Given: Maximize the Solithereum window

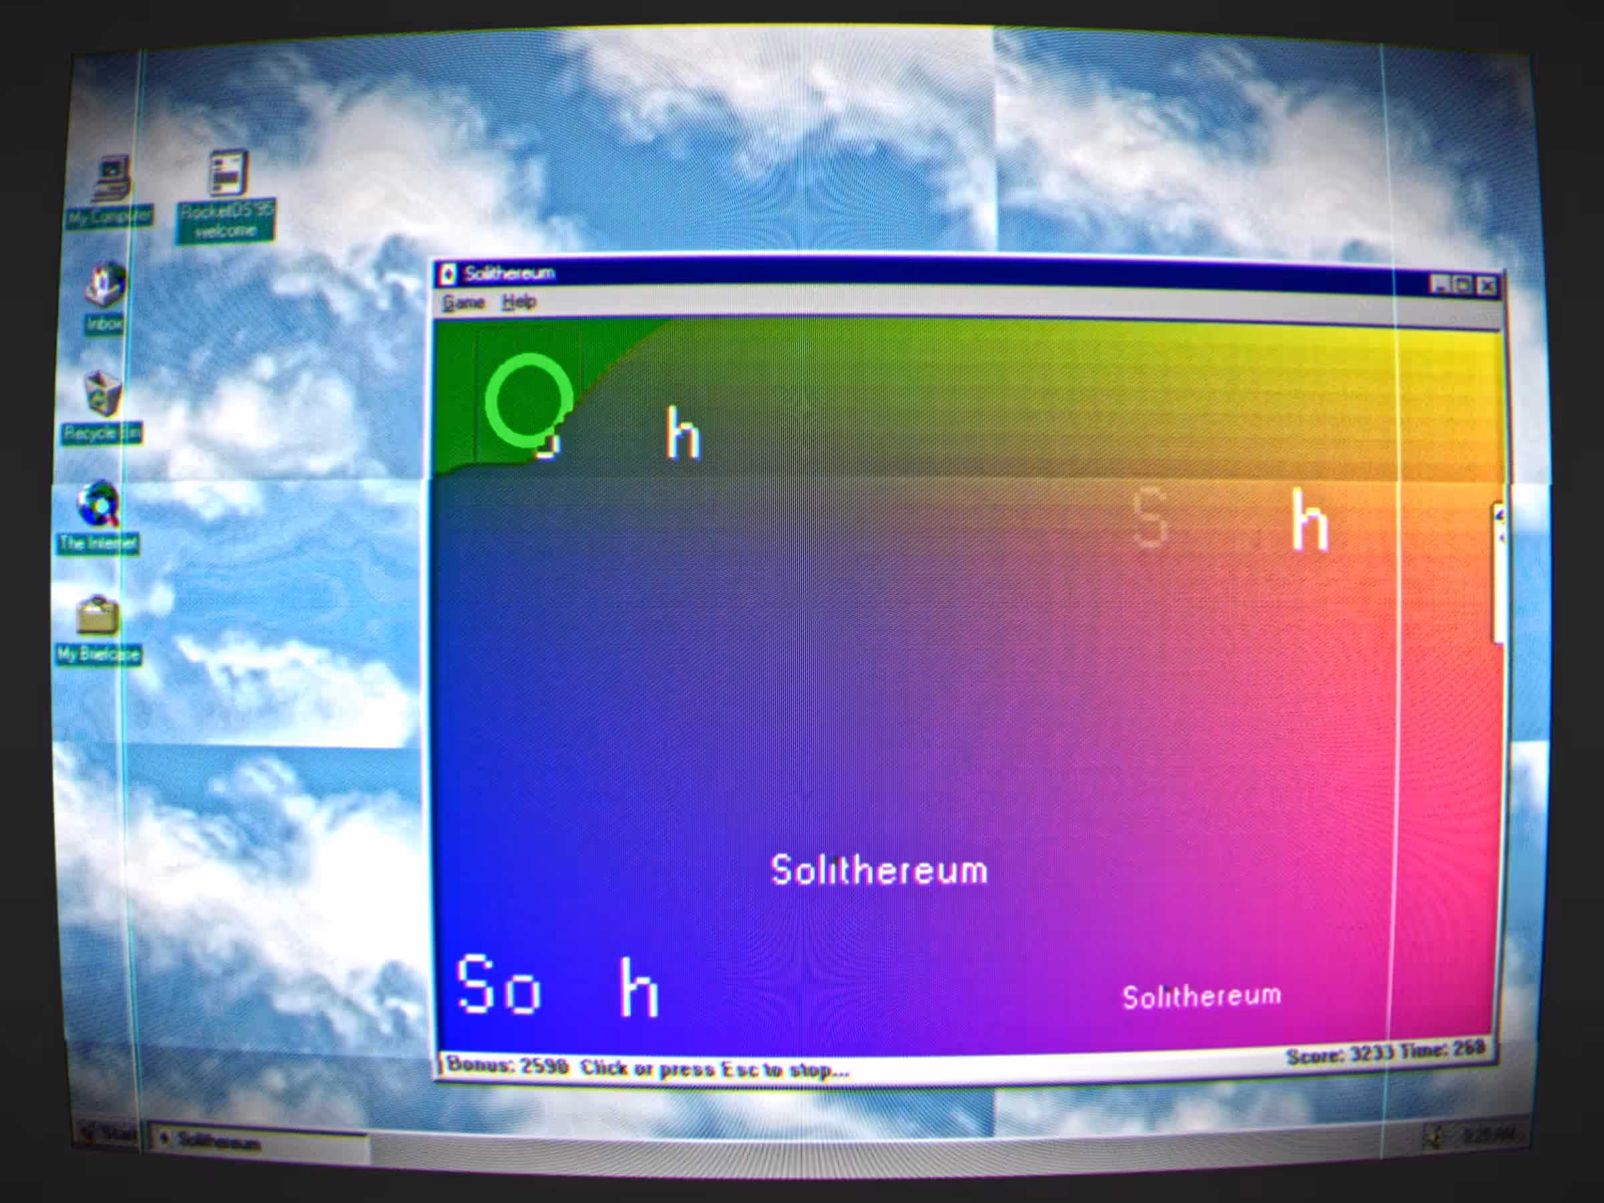Looking at the screenshot, I should [x=1462, y=285].
